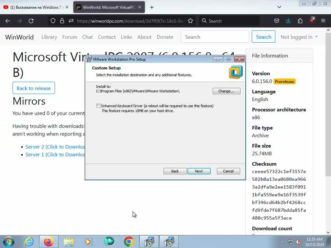
Task: Download from the Server 2 link
Action: point(55,147)
